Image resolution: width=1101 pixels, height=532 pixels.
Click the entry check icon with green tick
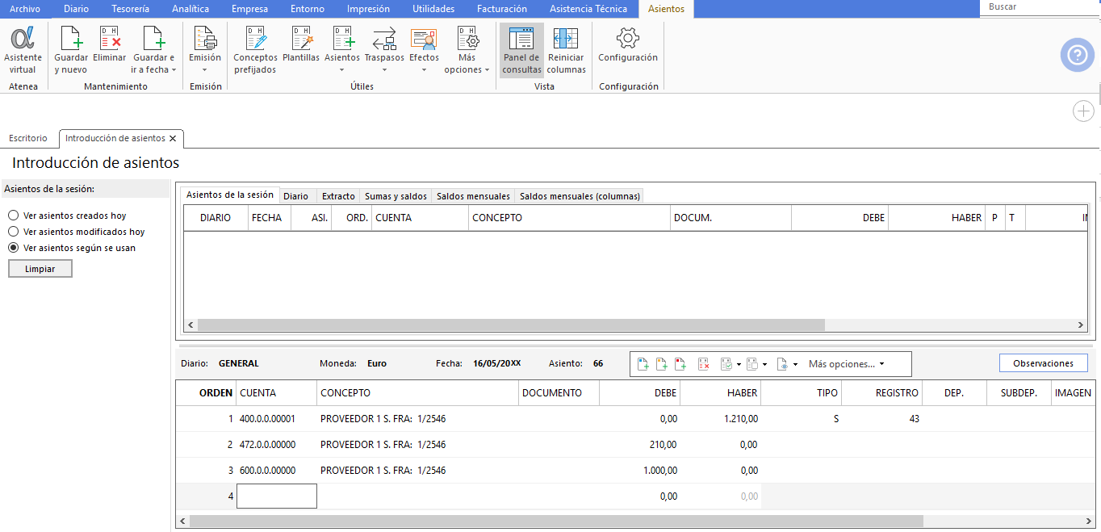(x=726, y=364)
